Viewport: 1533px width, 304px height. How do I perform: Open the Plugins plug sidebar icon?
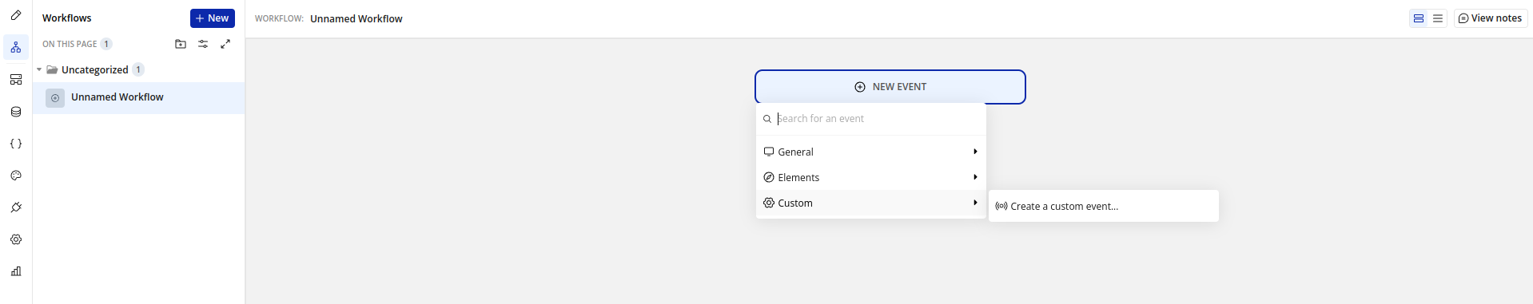pos(16,207)
